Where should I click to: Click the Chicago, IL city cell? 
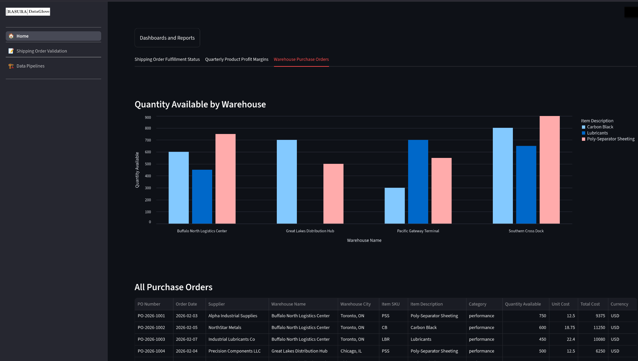358,351
